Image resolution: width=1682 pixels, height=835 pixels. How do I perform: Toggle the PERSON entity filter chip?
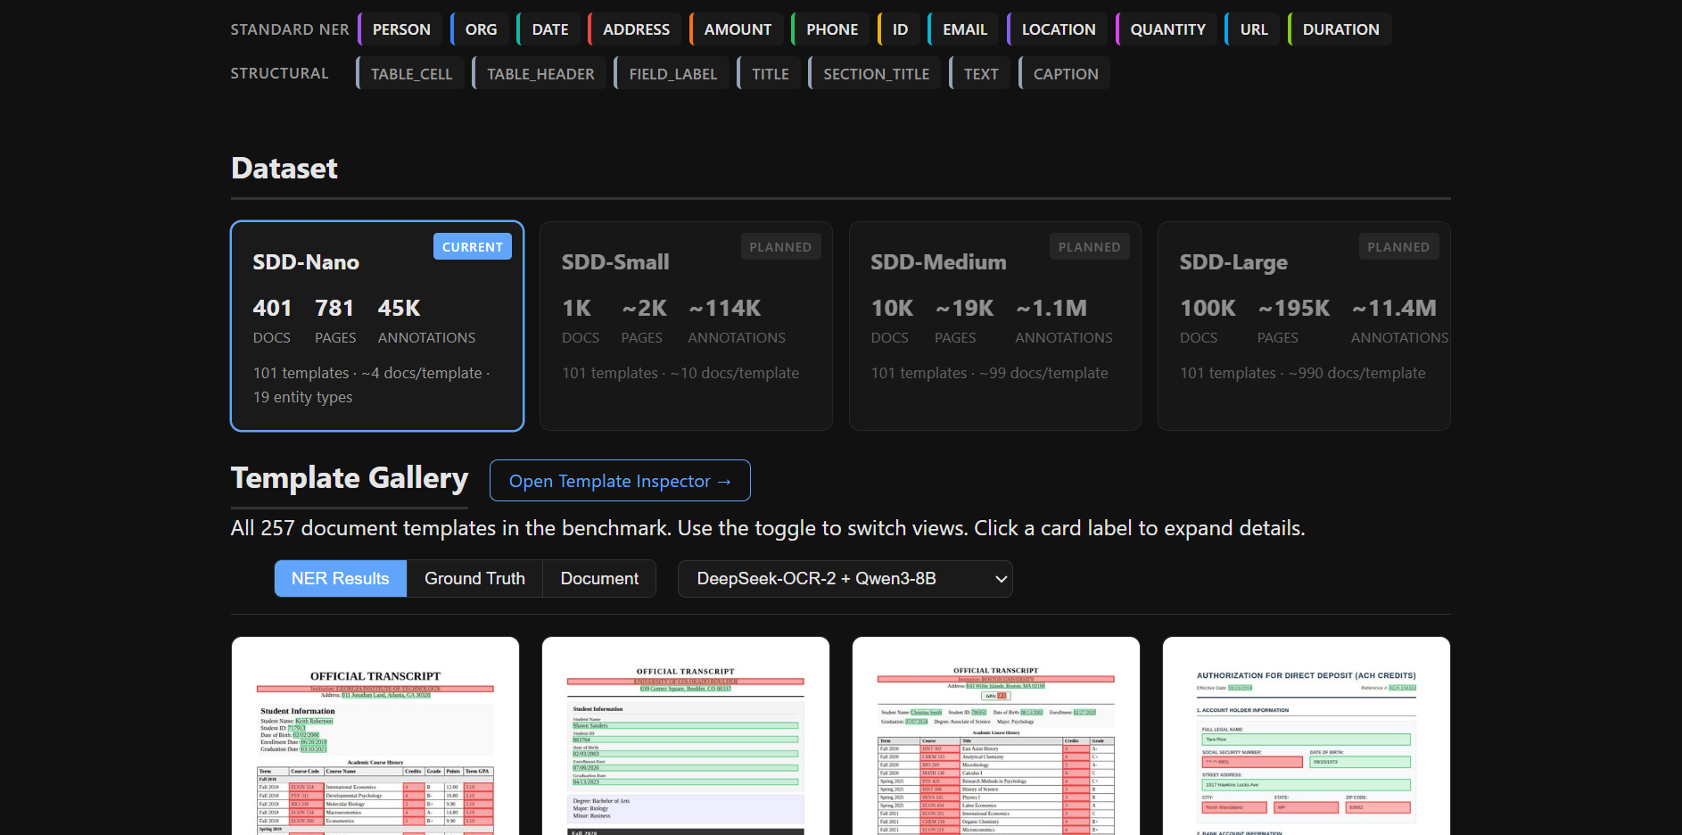tap(400, 29)
